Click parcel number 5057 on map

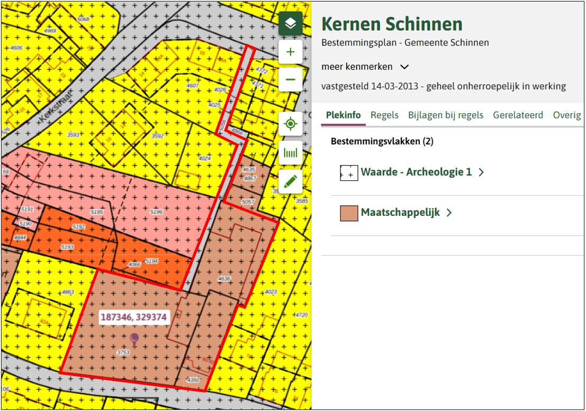pyautogui.click(x=248, y=202)
